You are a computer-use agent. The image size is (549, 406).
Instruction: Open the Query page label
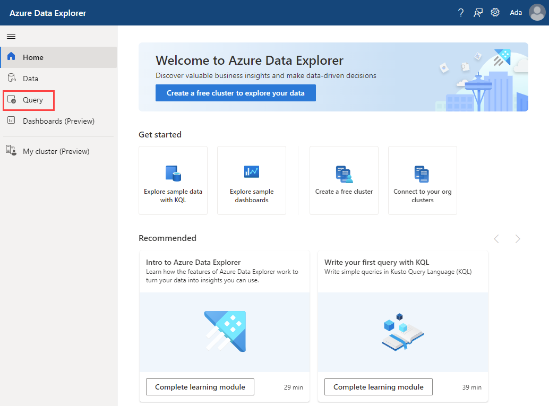click(33, 100)
